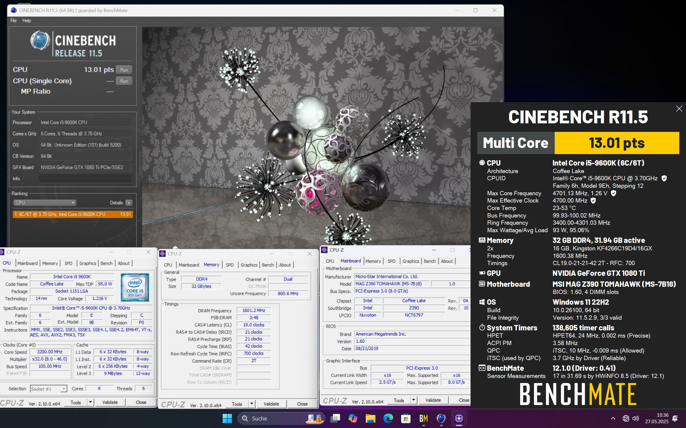Click the Cinebench title bar globe icon
The image size is (686, 428).
pyautogui.click(x=13, y=10)
